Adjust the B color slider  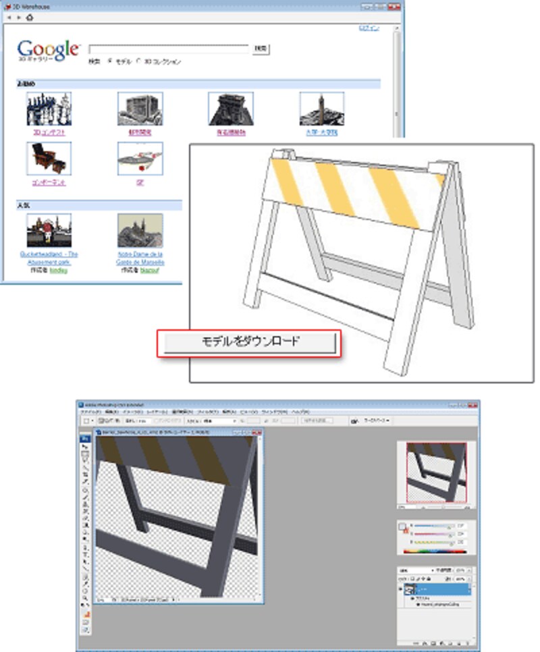(x=433, y=542)
